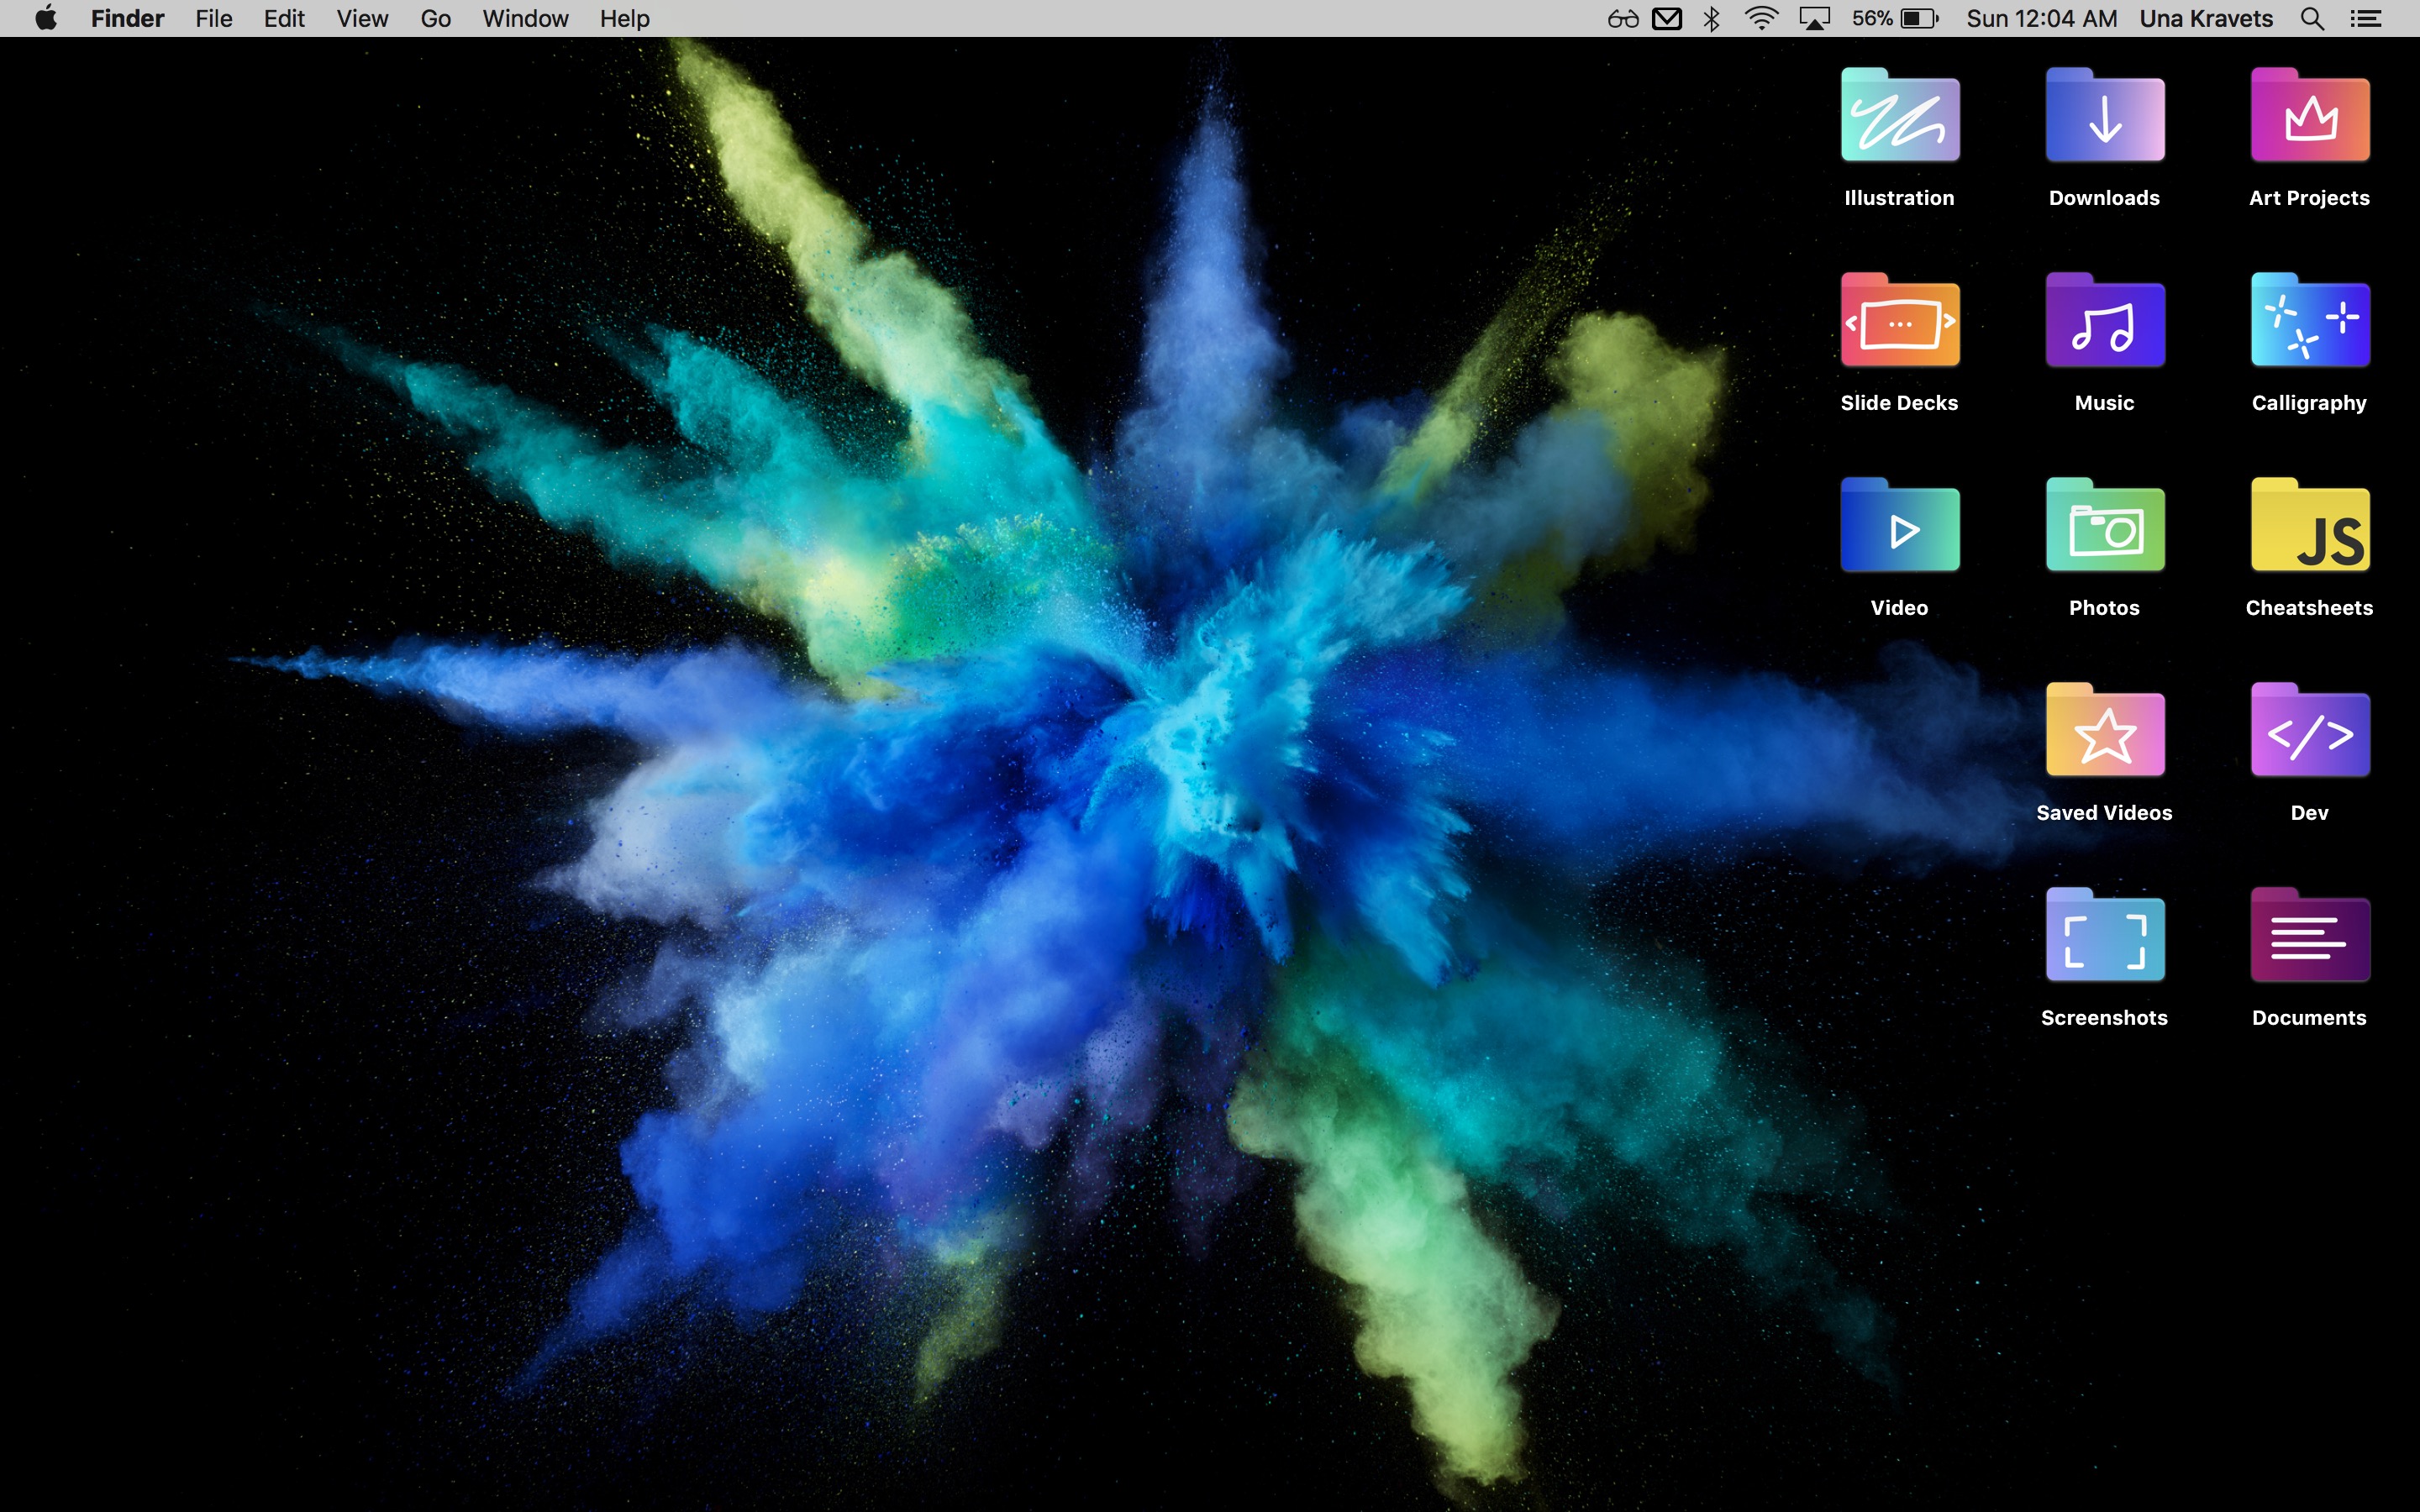The image size is (2420, 1512).
Task: Open the View menu
Action: (361, 18)
